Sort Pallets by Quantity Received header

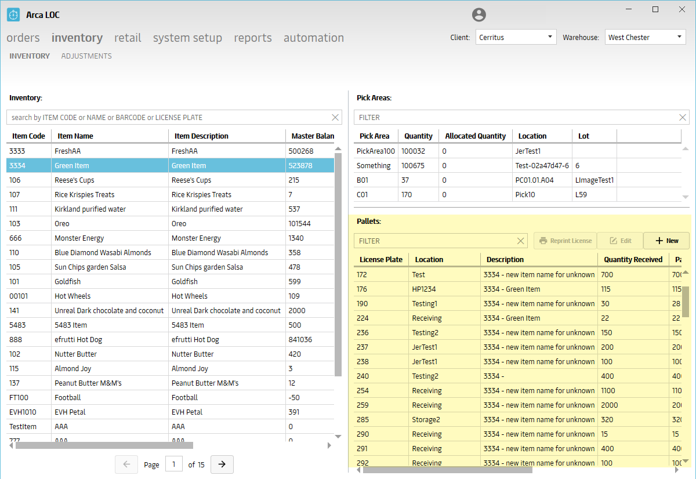coord(633,259)
